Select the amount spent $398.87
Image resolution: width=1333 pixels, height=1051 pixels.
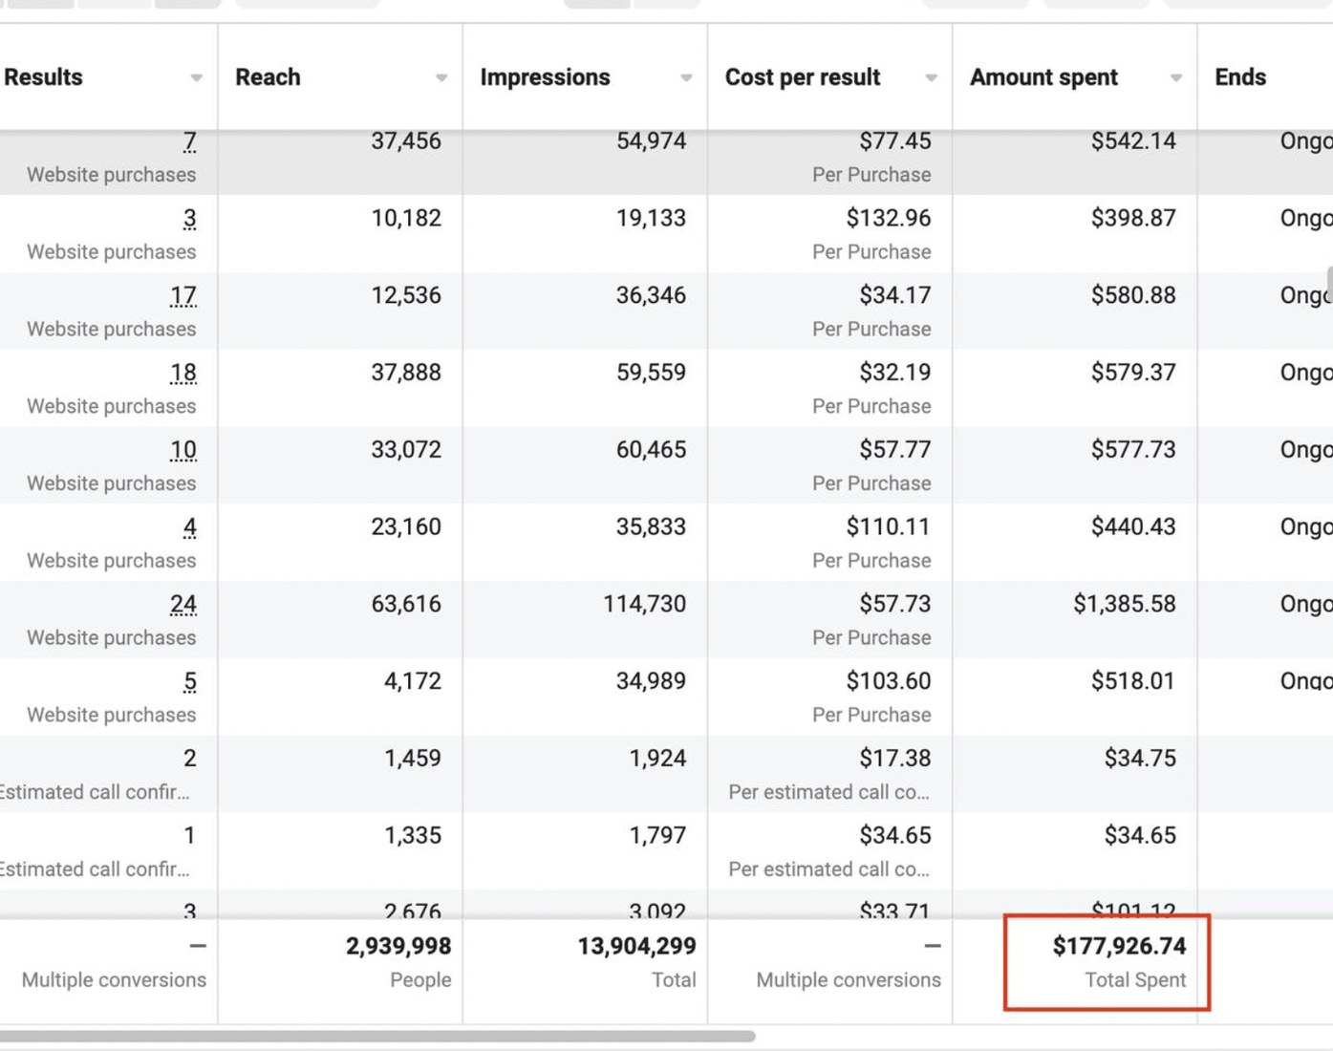coord(1133,219)
